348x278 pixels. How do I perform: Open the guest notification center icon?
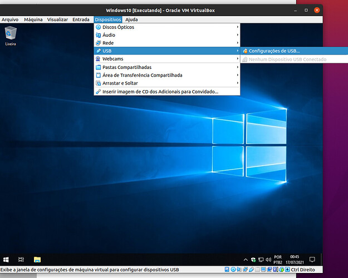tap(312, 260)
